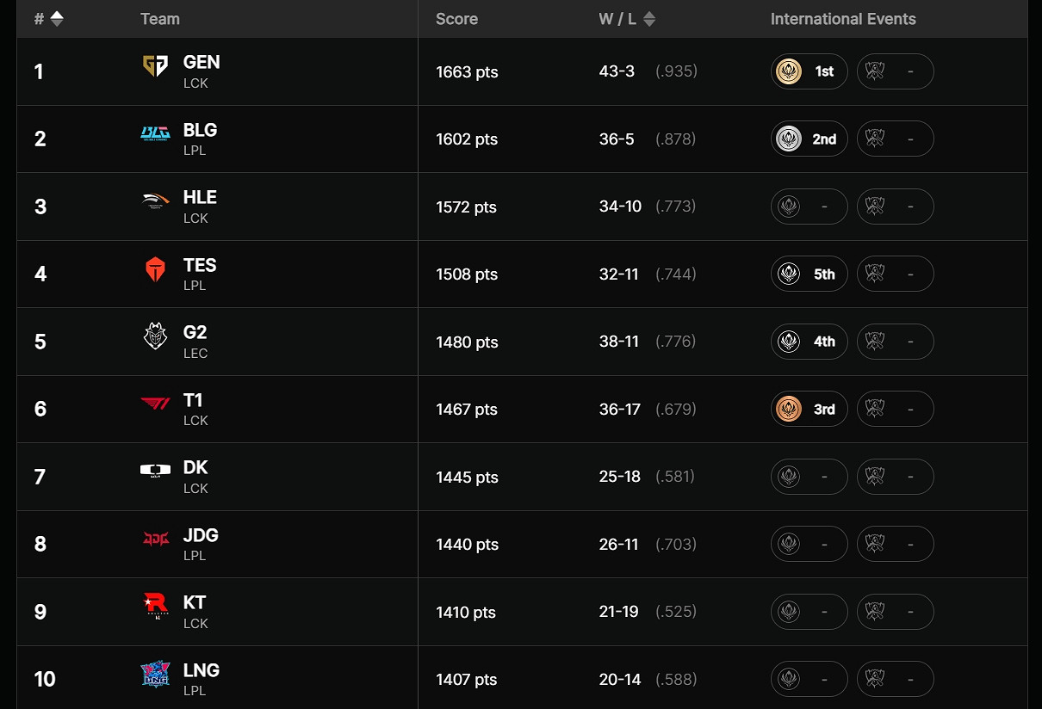Sort the table by W / L
The image size is (1042, 709).
649,19
